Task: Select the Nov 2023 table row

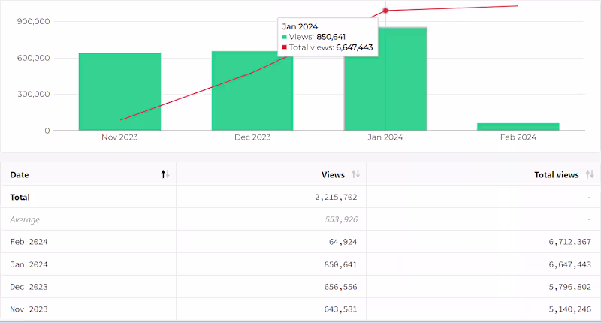Action: 300,309
